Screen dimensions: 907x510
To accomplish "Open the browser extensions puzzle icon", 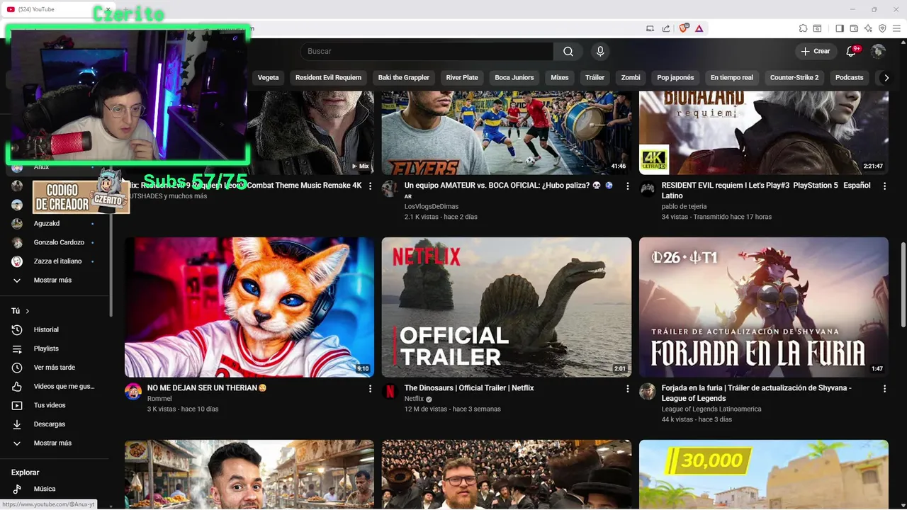I will pyautogui.click(x=803, y=28).
